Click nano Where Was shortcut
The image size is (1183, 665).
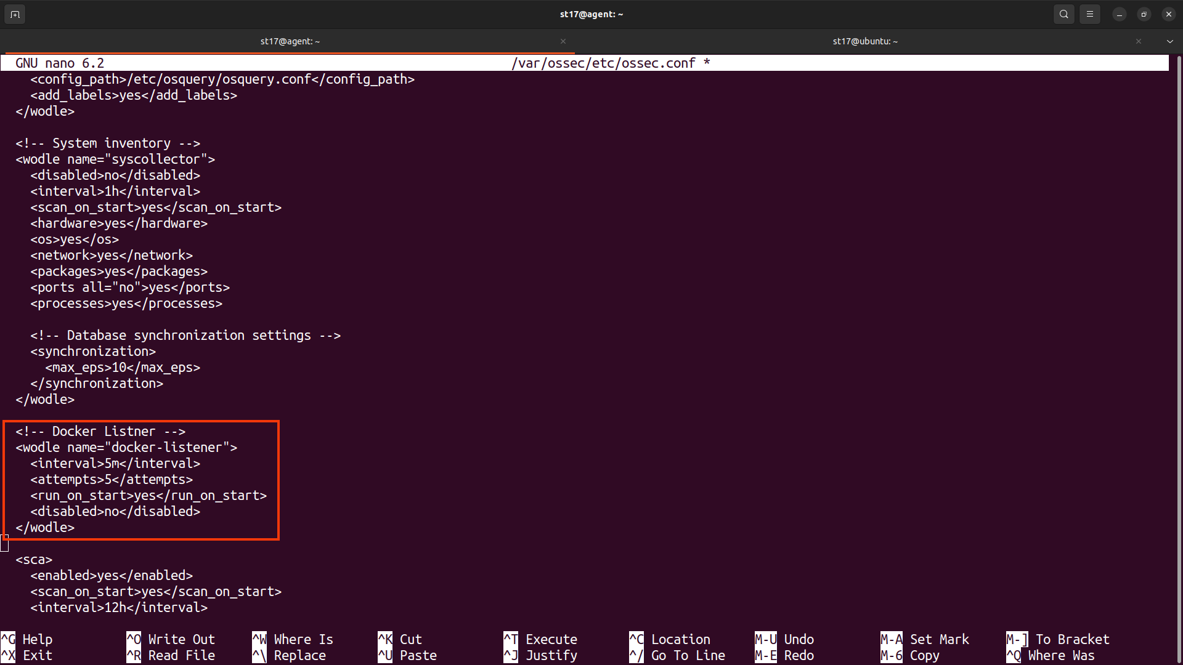tap(1051, 655)
